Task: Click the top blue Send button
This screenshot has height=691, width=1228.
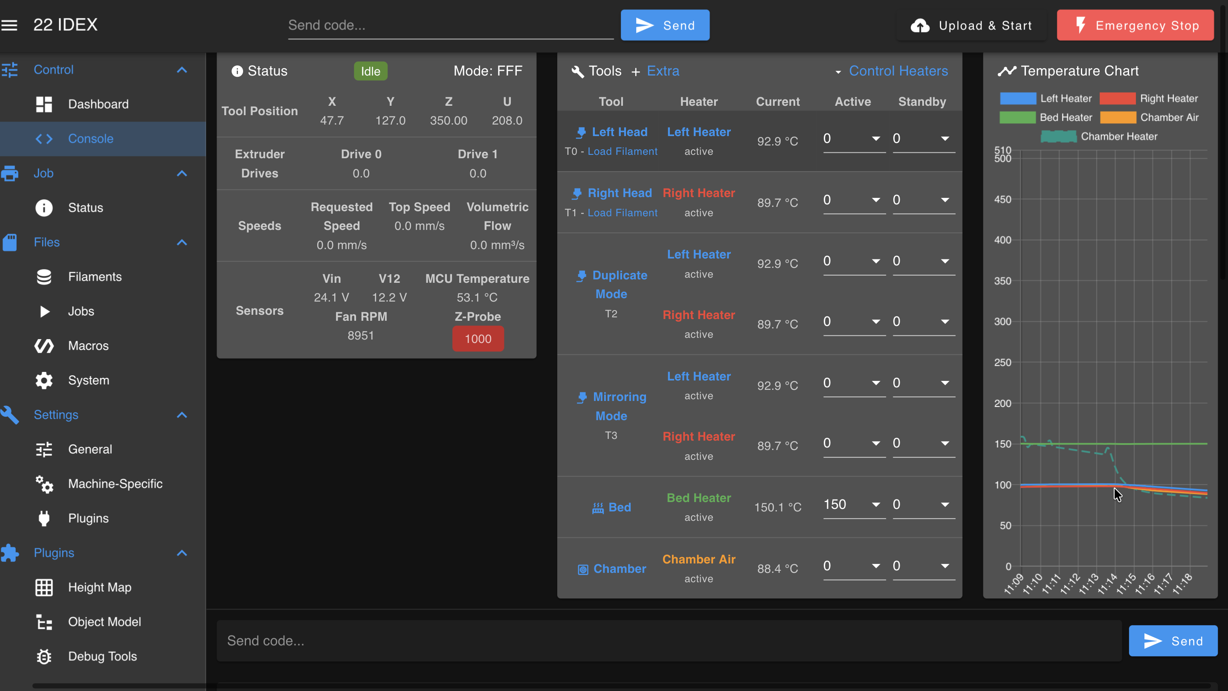Action: [665, 25]
